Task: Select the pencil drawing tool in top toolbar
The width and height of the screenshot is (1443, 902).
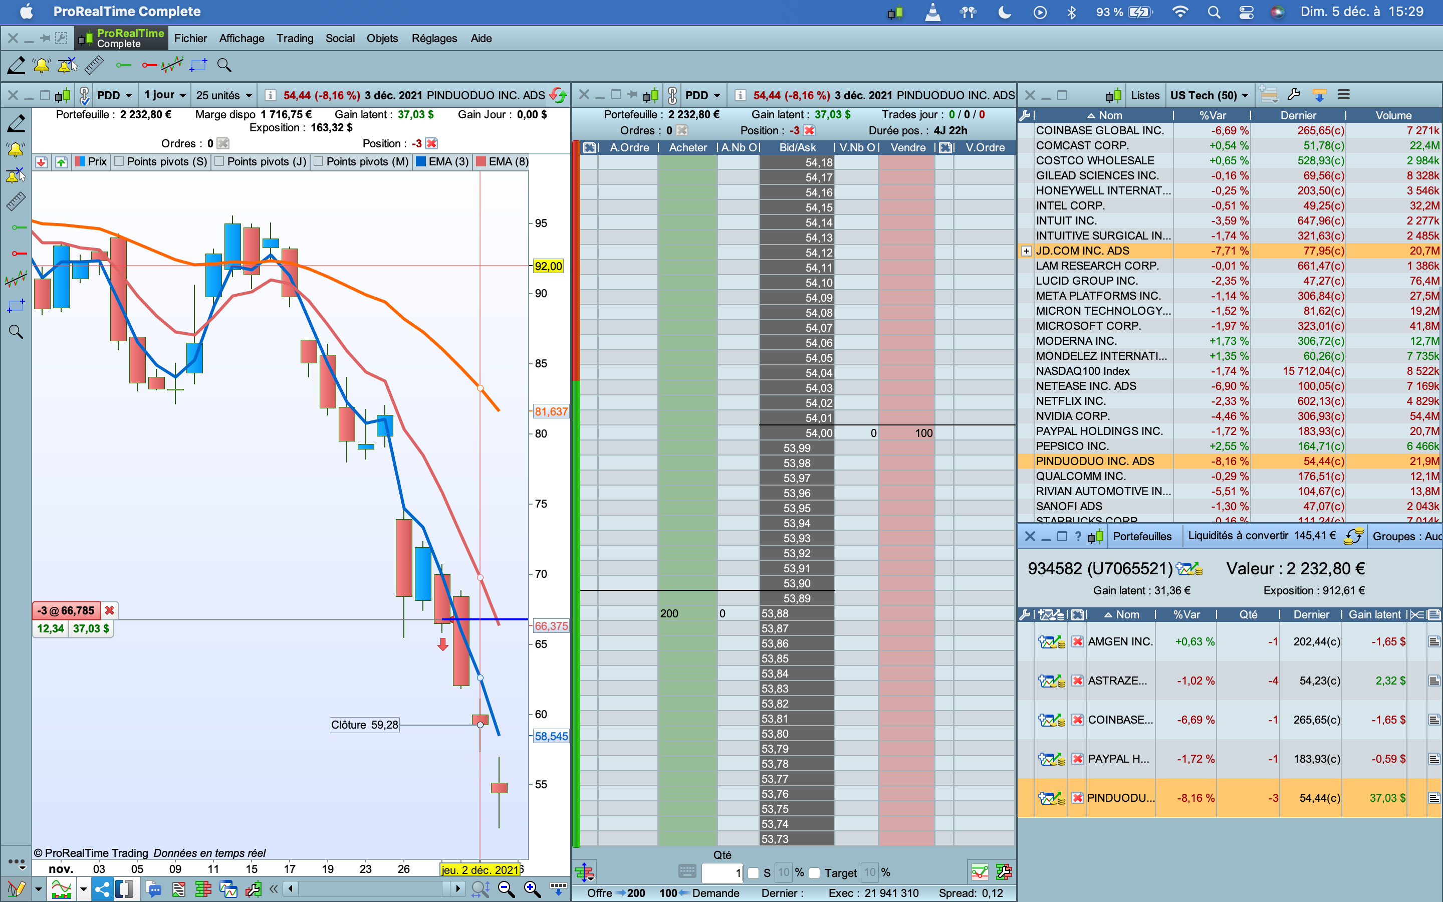Action: (x=16, y=65)
